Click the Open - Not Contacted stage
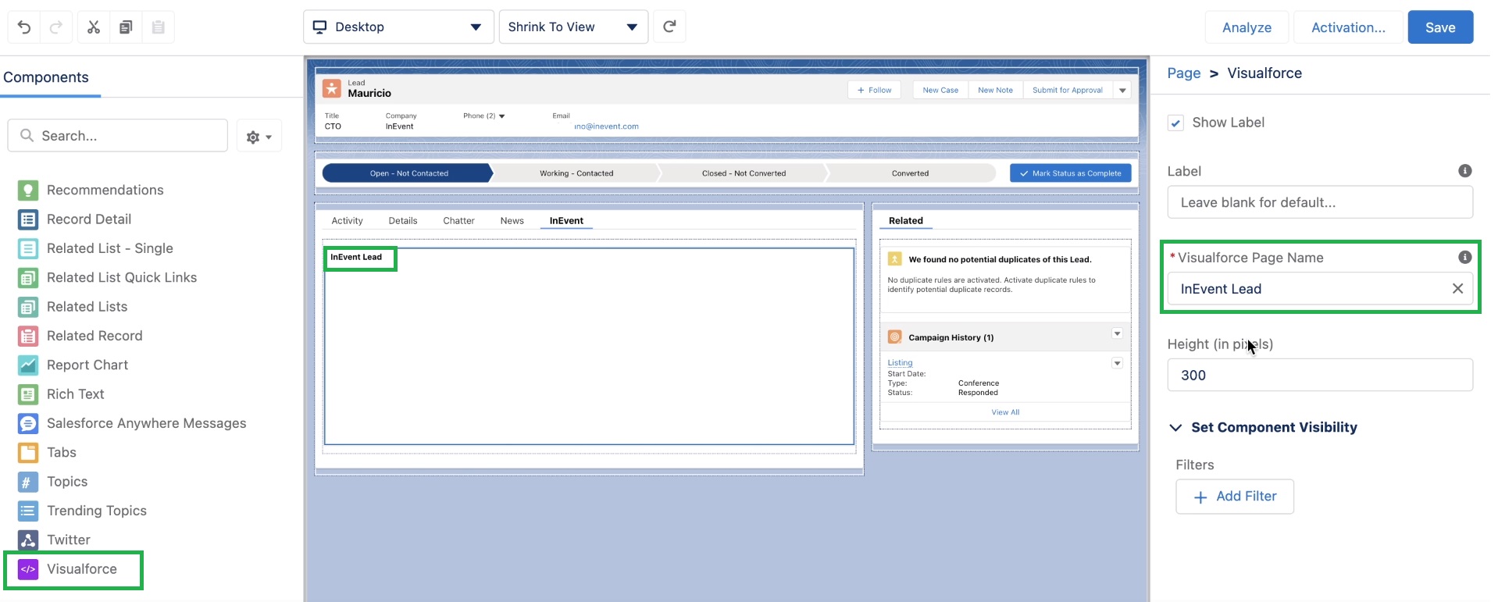The height and width of the screenshot is (602, 1498). (x=408, y=173)
